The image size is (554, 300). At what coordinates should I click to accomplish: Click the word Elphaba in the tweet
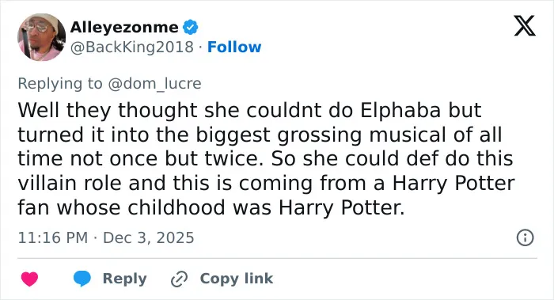click(x=400, y=110)
